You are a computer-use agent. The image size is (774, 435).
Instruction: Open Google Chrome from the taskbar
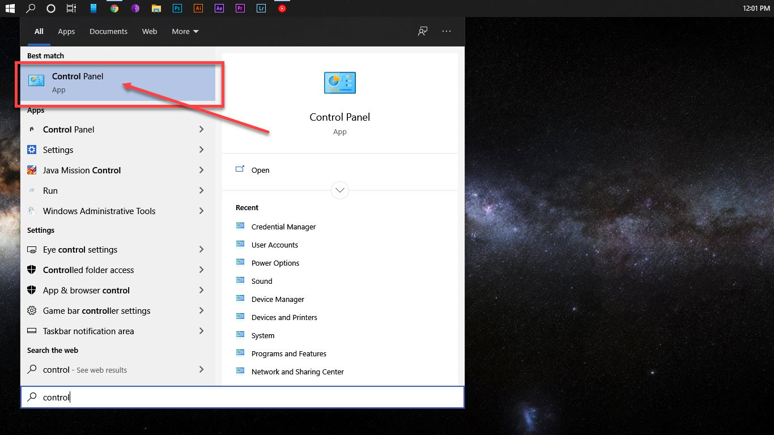click(113, 8)
